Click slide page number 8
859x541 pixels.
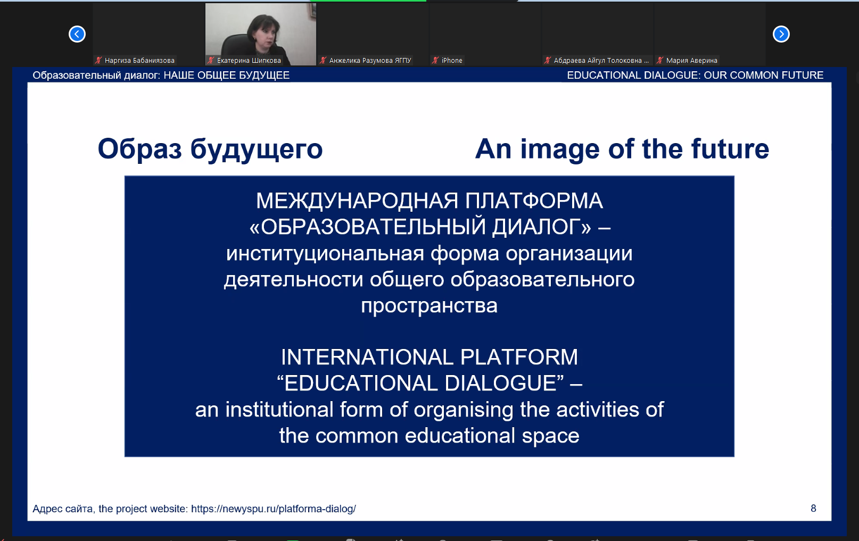(x=813, y=509)
